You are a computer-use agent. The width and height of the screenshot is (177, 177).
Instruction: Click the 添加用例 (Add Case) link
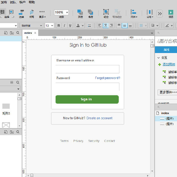[x=169, y=64]
